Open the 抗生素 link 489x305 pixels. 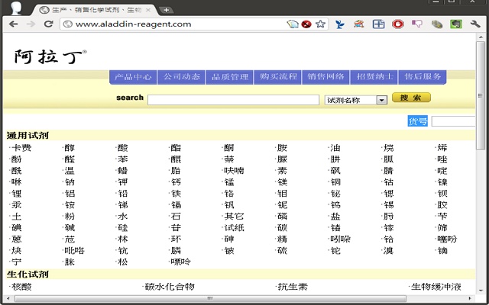click(x=293, y=287)
